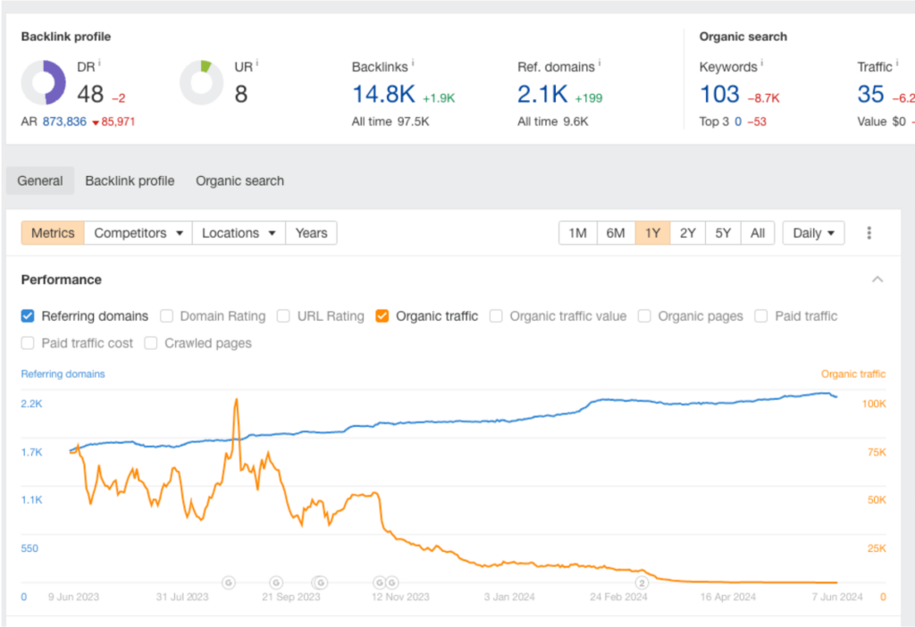The width and height of the screenshot is (915, 627).
Task: Open the Competitors dropdown
Action: [138, 232]
